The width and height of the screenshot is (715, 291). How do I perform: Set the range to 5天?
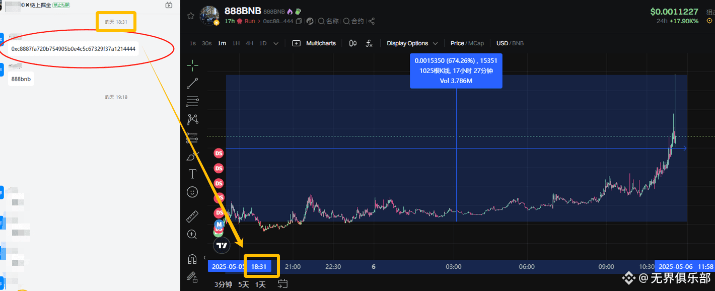click(244, 284)
